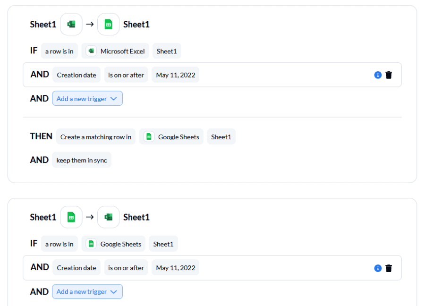Screen dimensions: 425x306
Task: Remove the bottom Creation date rule via trash icon
Action: pyautogui.click(x=389, y=268)
